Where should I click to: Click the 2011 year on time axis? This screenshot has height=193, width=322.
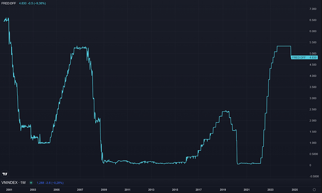pyautogui.click(x=127, y=190)
